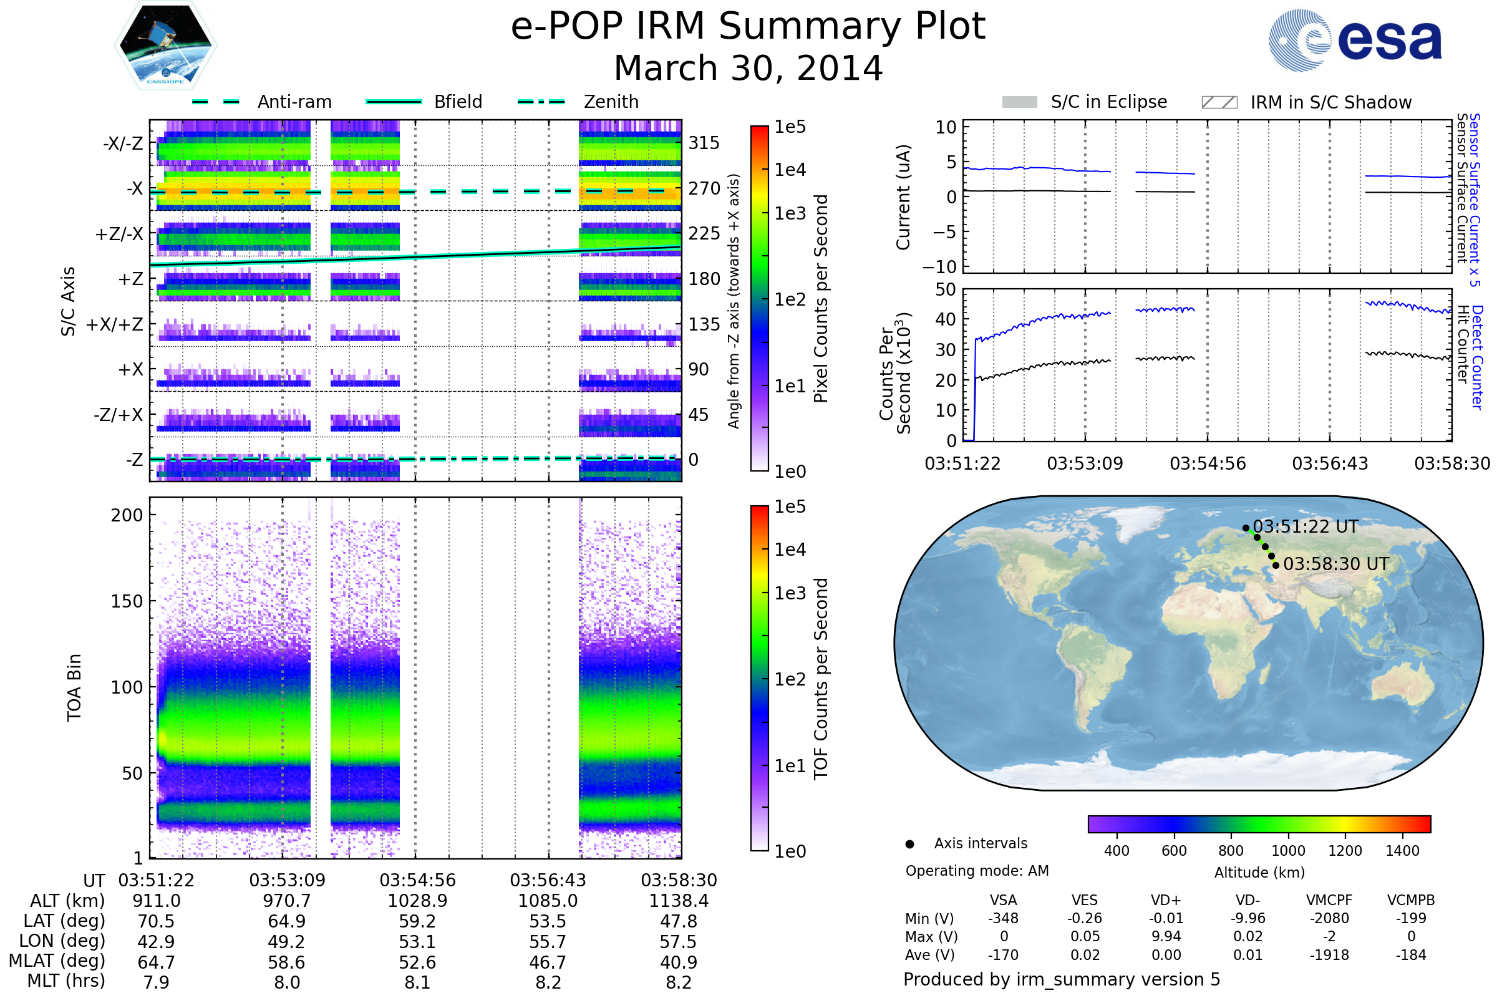Click the S/C in Eclipse gray legend patch
Screen dimensions: 1497x998
tap(1019, 102)
